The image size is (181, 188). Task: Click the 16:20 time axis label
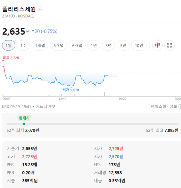(x=122, y=99)
